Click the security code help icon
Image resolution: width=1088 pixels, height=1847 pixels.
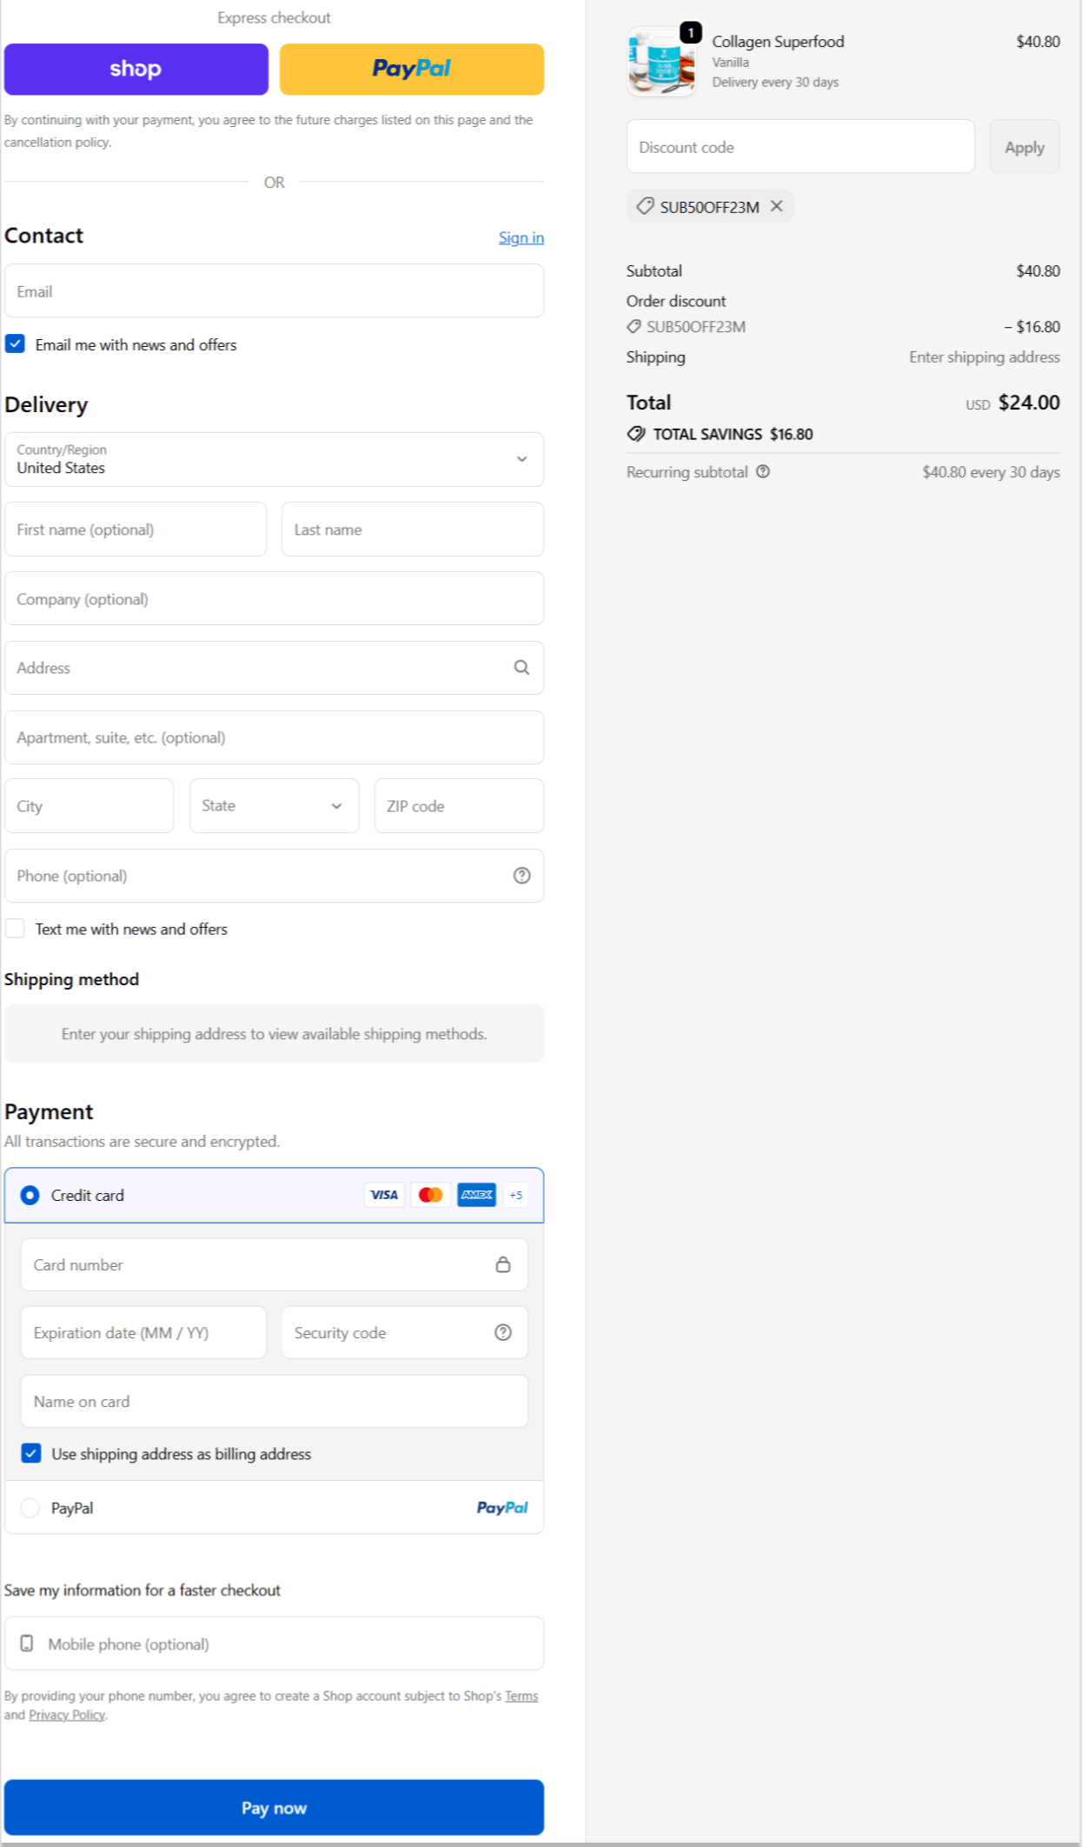coord(502,1332)
